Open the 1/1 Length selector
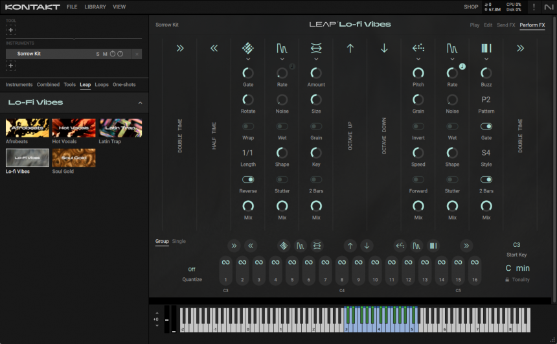The height and width of the screenshot is (344, 557). point(247,153)
